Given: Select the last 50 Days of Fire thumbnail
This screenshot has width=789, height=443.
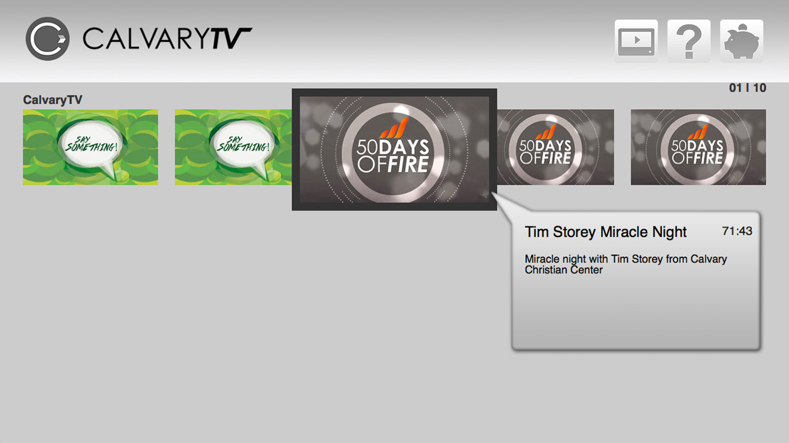Looking at the screenshot, I should pos(698,147).
